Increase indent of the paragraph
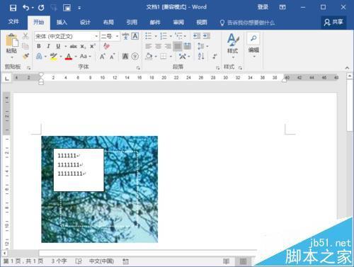The width and height of the screenshot is (354, 267). (207, 36)
